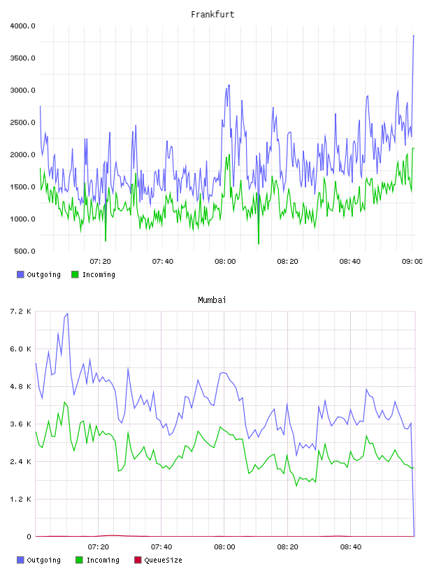
Task: Click the 07:20 time label in Mumbai chart
Action: coord(99,547)
